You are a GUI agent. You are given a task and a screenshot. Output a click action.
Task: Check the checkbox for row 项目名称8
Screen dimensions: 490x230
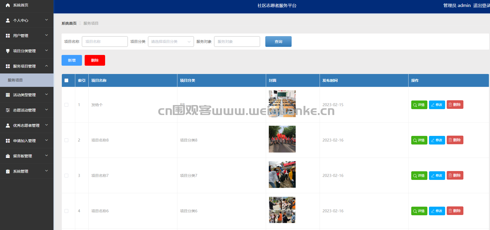(x=66, y=140)
